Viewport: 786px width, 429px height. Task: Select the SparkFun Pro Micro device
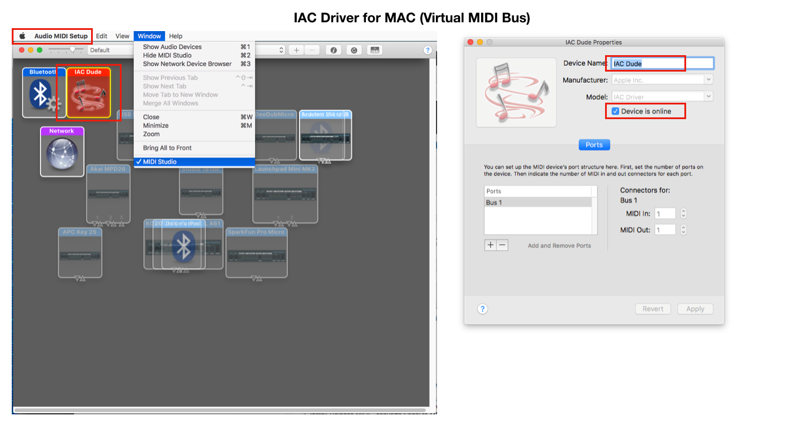point(257,252)
